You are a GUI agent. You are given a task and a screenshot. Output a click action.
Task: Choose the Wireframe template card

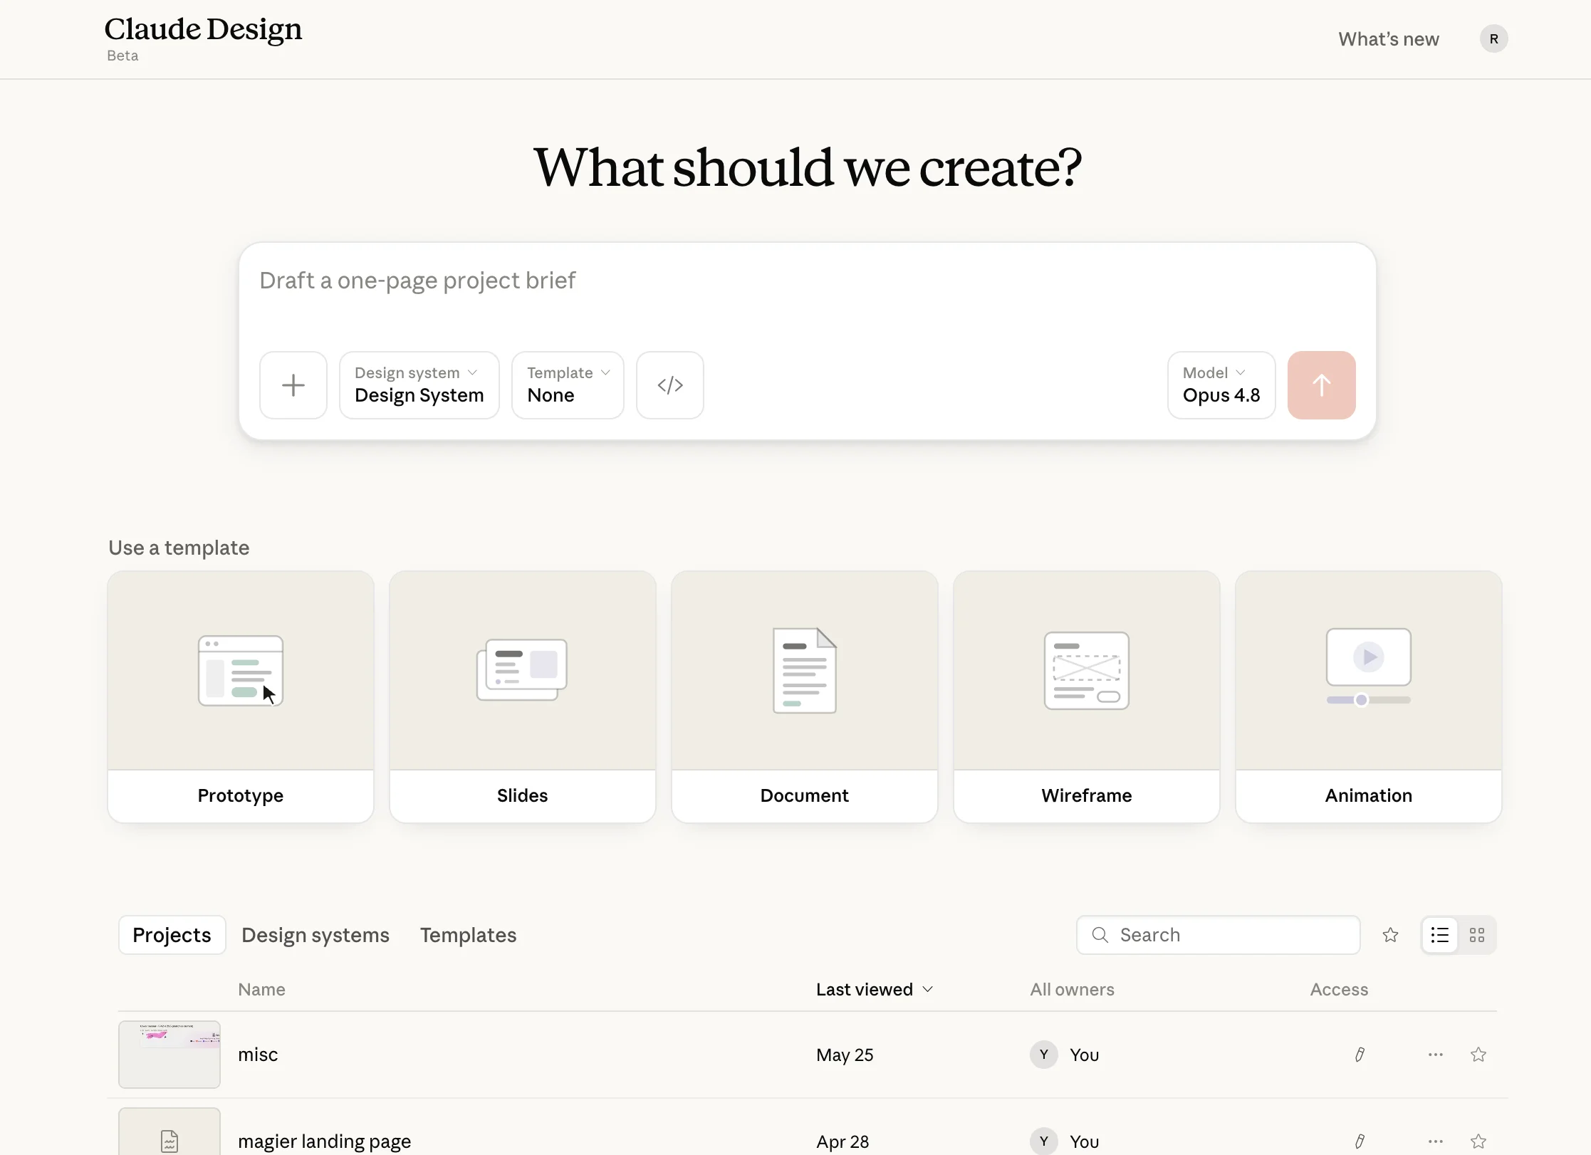(x=1086, y=696)
